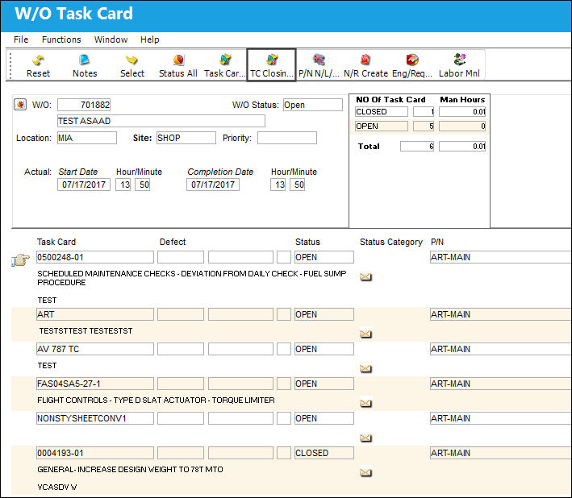Click the Status All toolbar icon

point(178,65)
